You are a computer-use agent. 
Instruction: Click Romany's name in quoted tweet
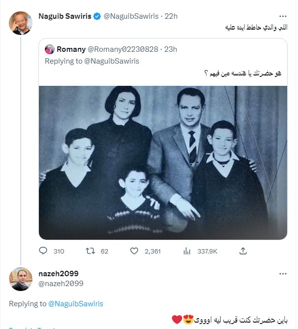click(71, 49)
